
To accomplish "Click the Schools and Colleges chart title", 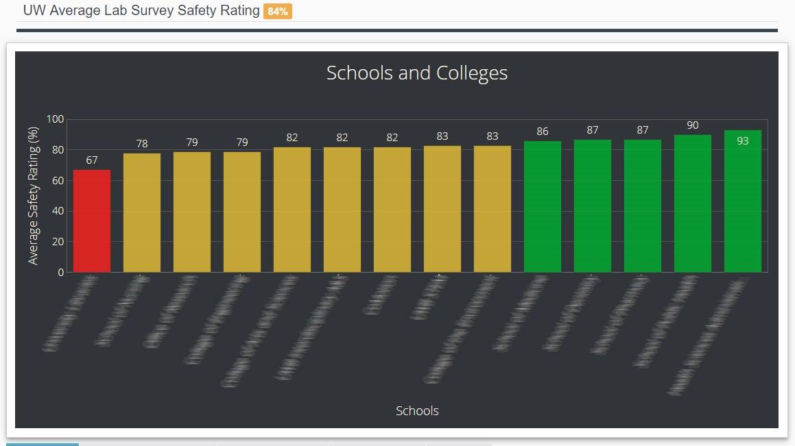I will pyautogui.click(x=417, y=73).
